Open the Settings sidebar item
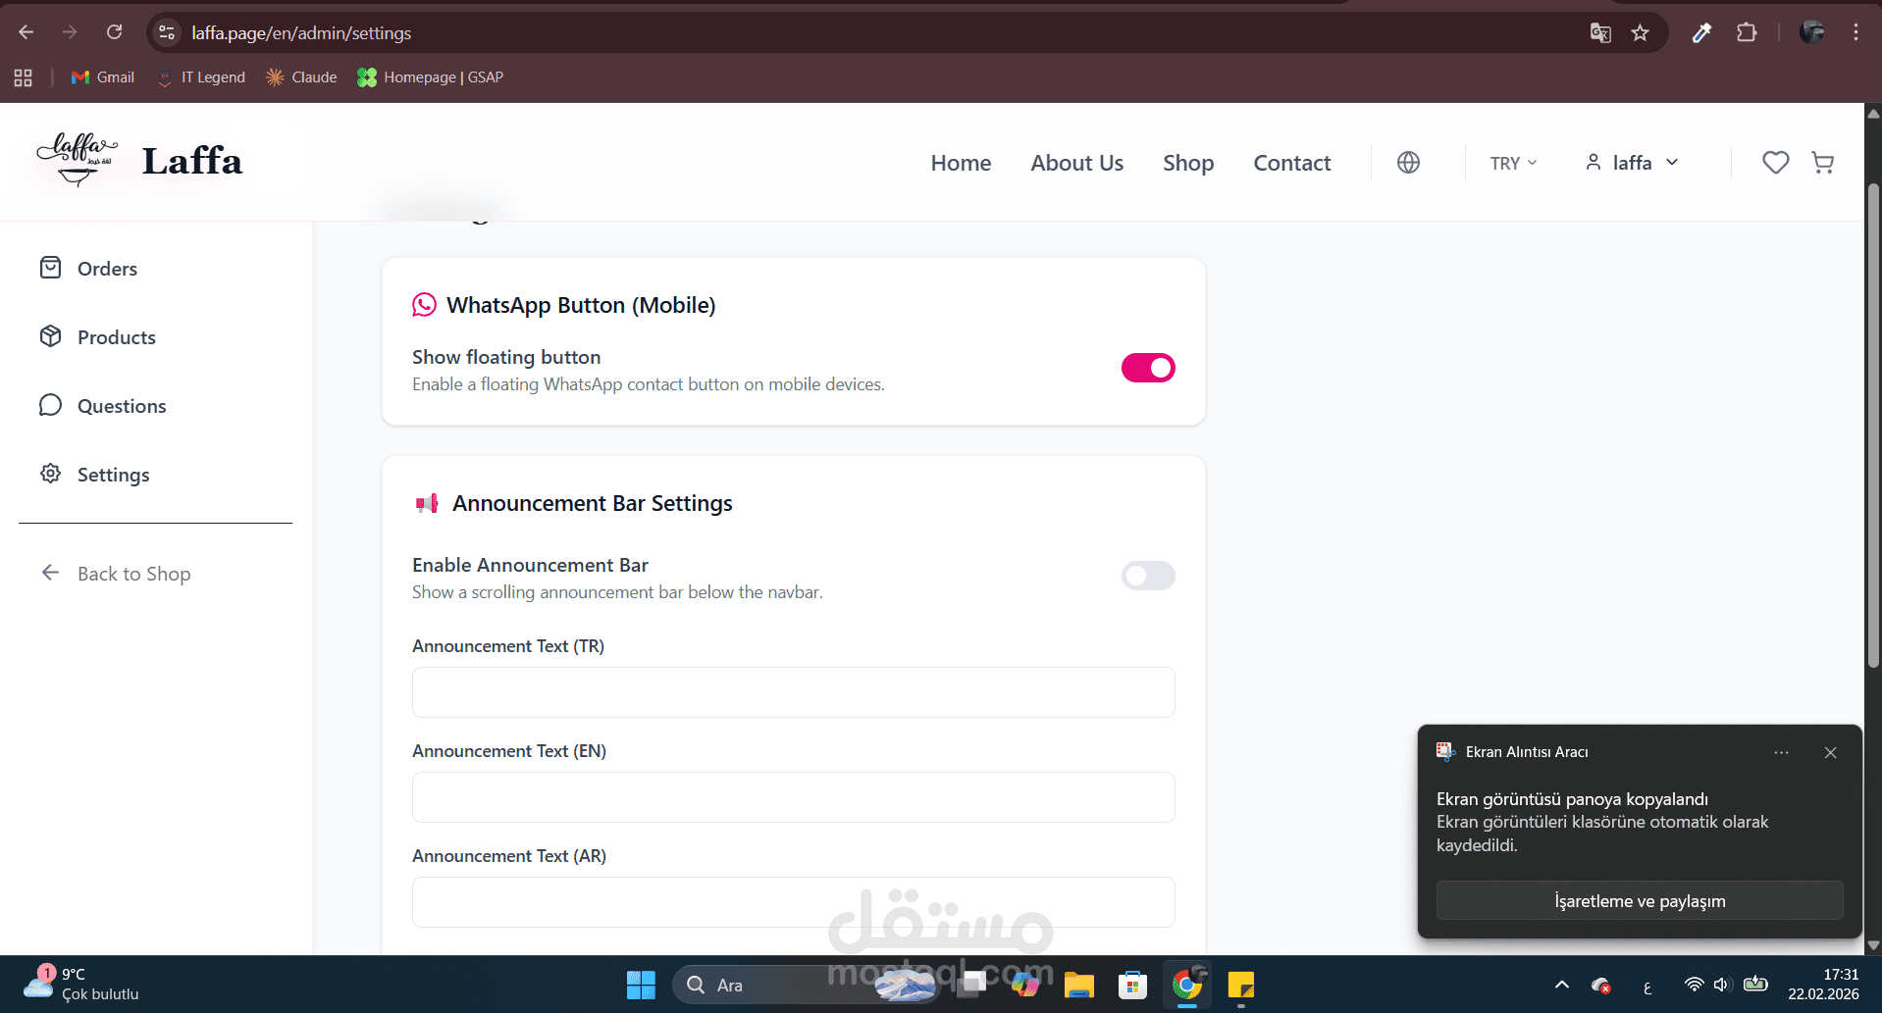This screenshot has width=1882, height=1013. [94, 475]
